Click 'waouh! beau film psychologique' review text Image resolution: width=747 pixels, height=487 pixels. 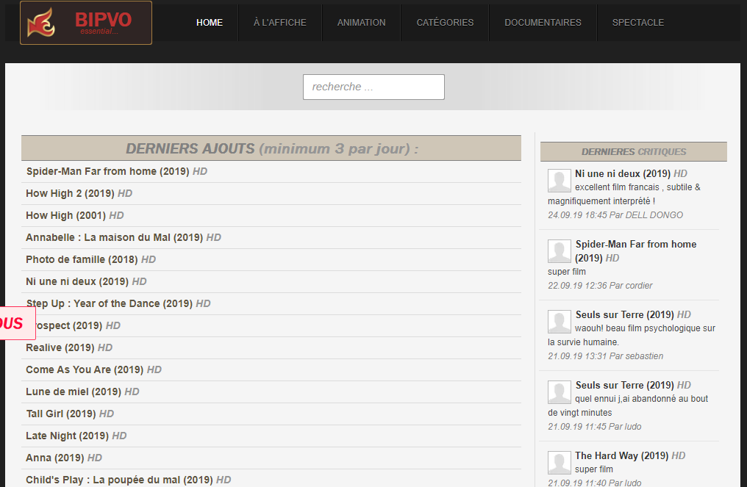tap(632, 335)
